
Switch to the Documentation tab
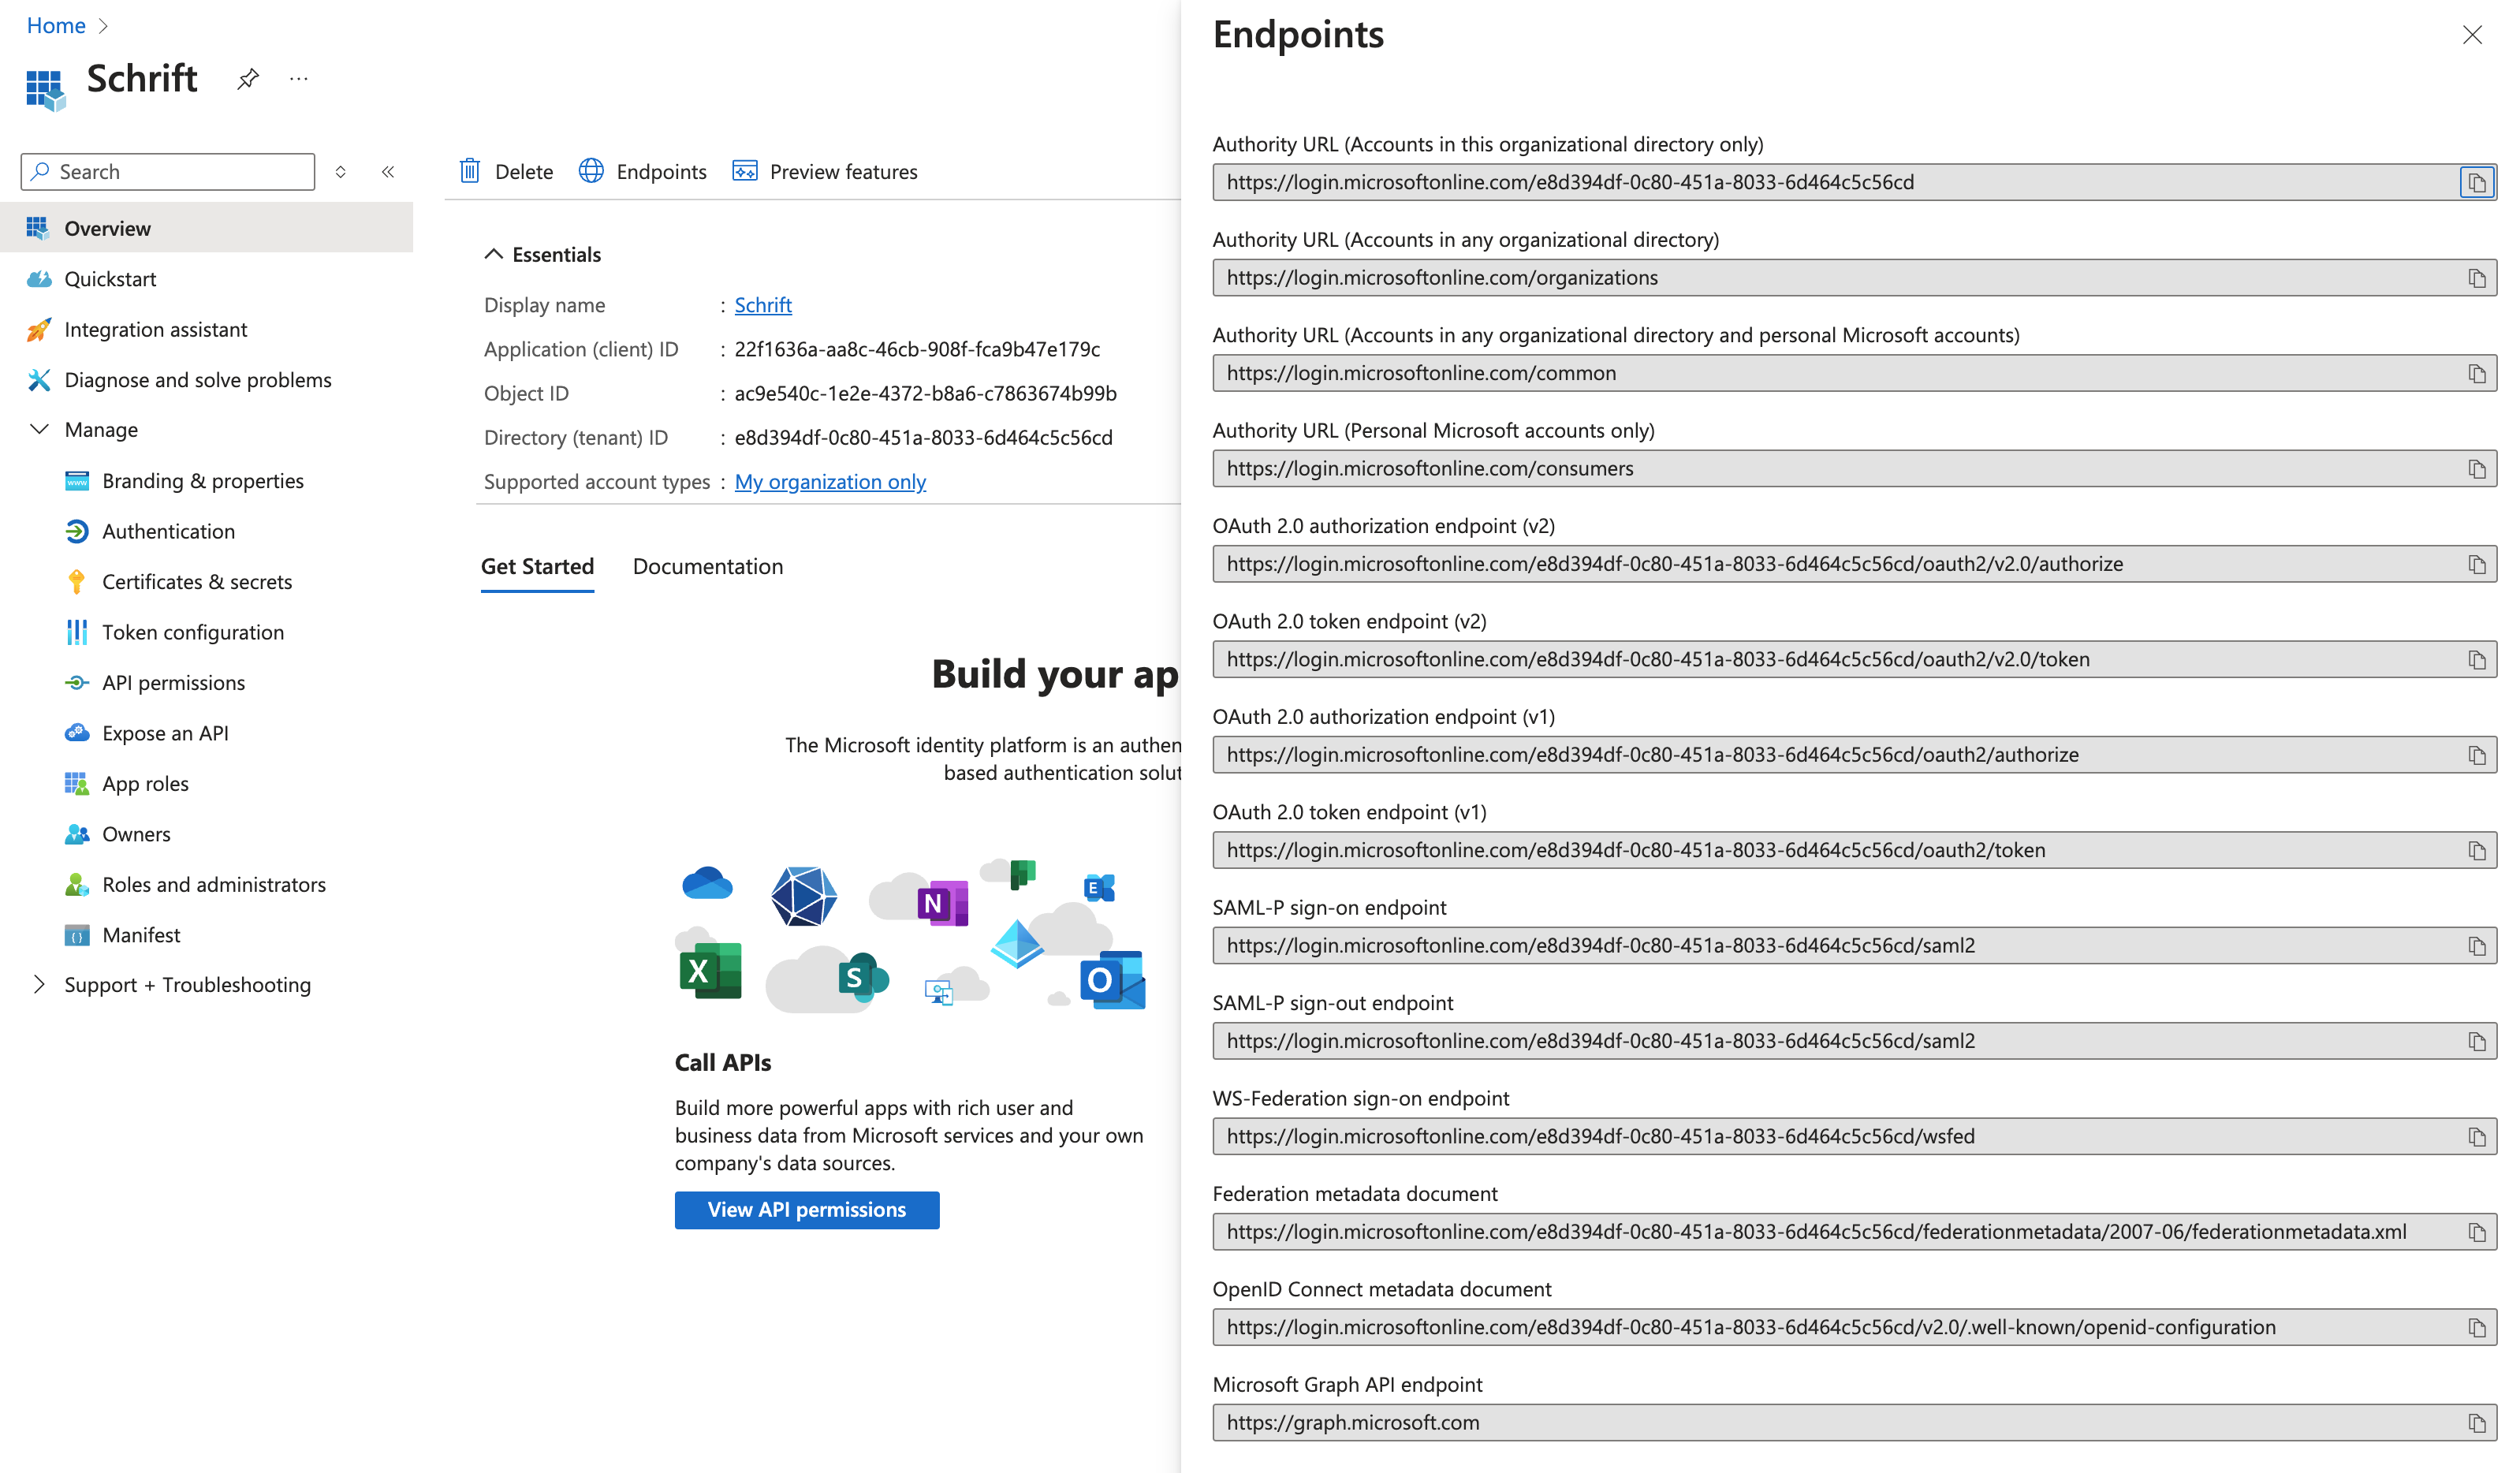click(708, 567)
